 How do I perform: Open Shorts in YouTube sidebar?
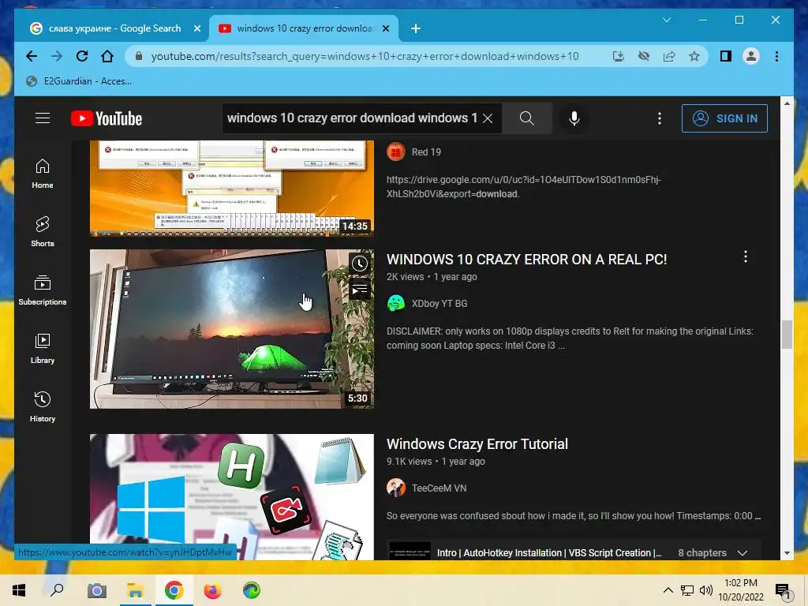pos(43,232)
